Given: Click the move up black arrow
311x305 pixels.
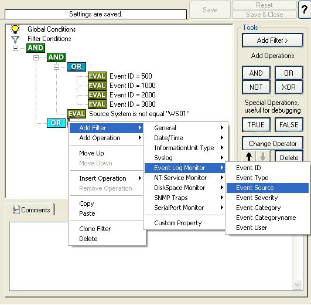Looking at the screenshot, I should tap(249, 157).
